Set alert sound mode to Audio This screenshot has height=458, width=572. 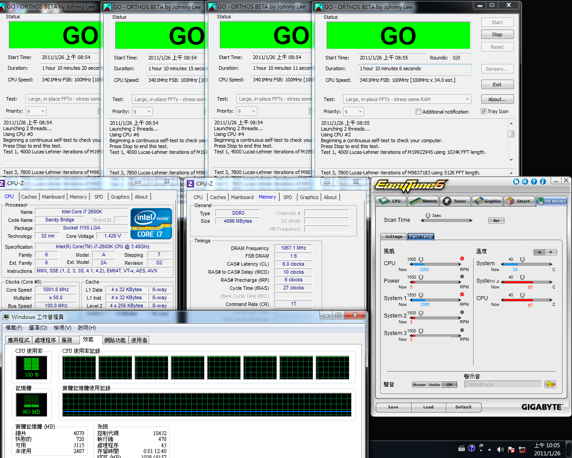(x=435, y=385)
